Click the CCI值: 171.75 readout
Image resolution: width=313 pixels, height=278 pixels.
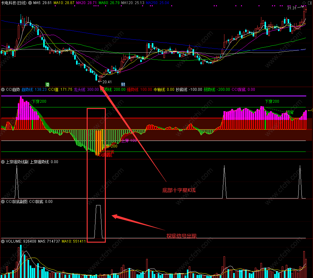point(60,90)
